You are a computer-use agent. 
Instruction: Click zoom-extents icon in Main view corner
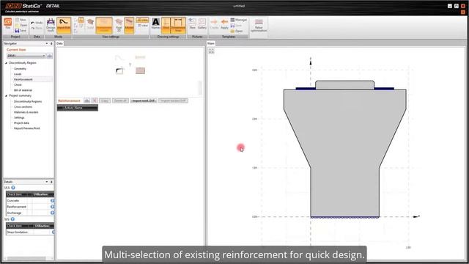pos(211,51)
